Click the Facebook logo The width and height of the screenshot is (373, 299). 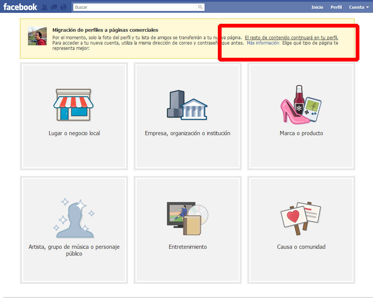[x=20, y=7]
